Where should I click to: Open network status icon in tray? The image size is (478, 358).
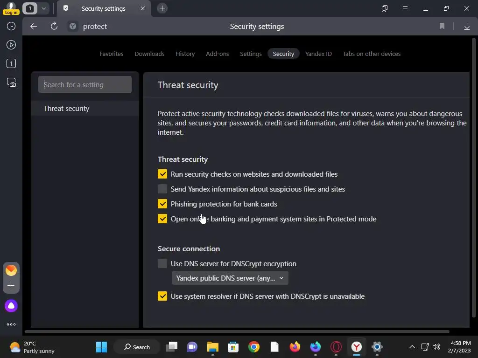pos(425,347)
